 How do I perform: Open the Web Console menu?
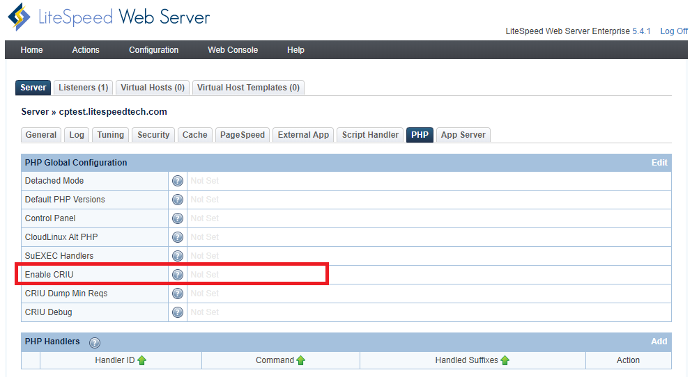(233, 50)
